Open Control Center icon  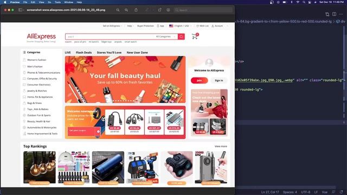tap(310, 2)
